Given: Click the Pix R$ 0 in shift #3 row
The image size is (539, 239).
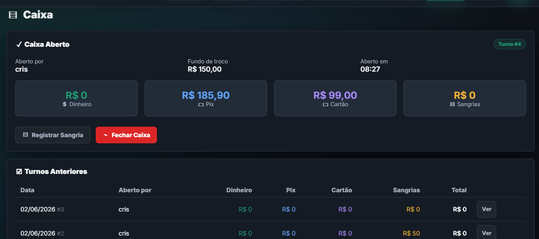Looking at the screenshot, I should [x=289, y=209].
